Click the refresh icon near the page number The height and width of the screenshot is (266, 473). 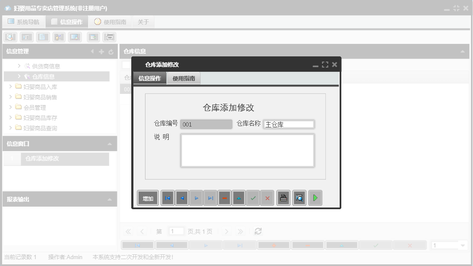pos(258,231)
